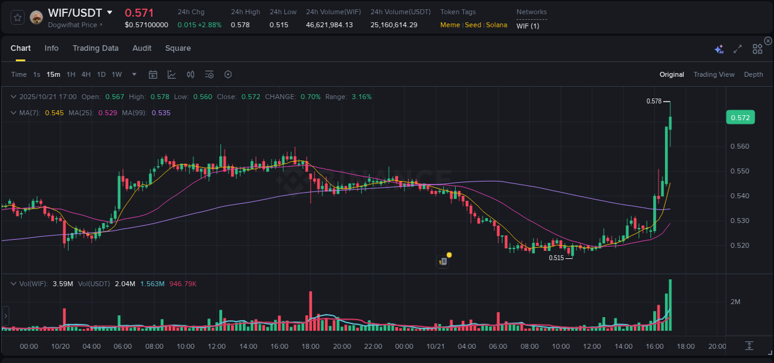Image resolution: width=774 pixels, height=363 pixels.
Task: Switch chart style with the line chart icon
Action: tap(172, 74)
